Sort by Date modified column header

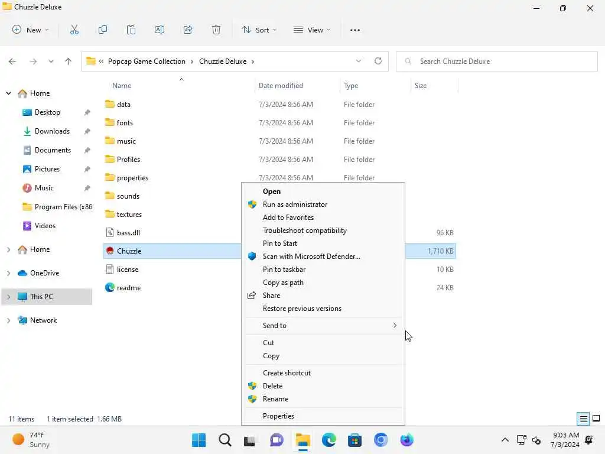281,86
